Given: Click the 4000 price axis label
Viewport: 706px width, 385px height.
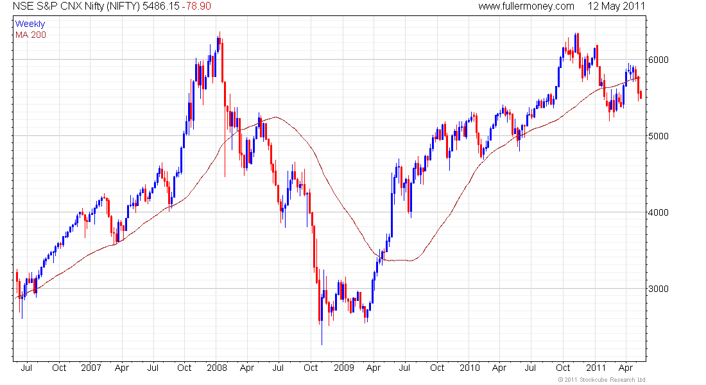Looking at the screenshot, I should tap(659, 212).
